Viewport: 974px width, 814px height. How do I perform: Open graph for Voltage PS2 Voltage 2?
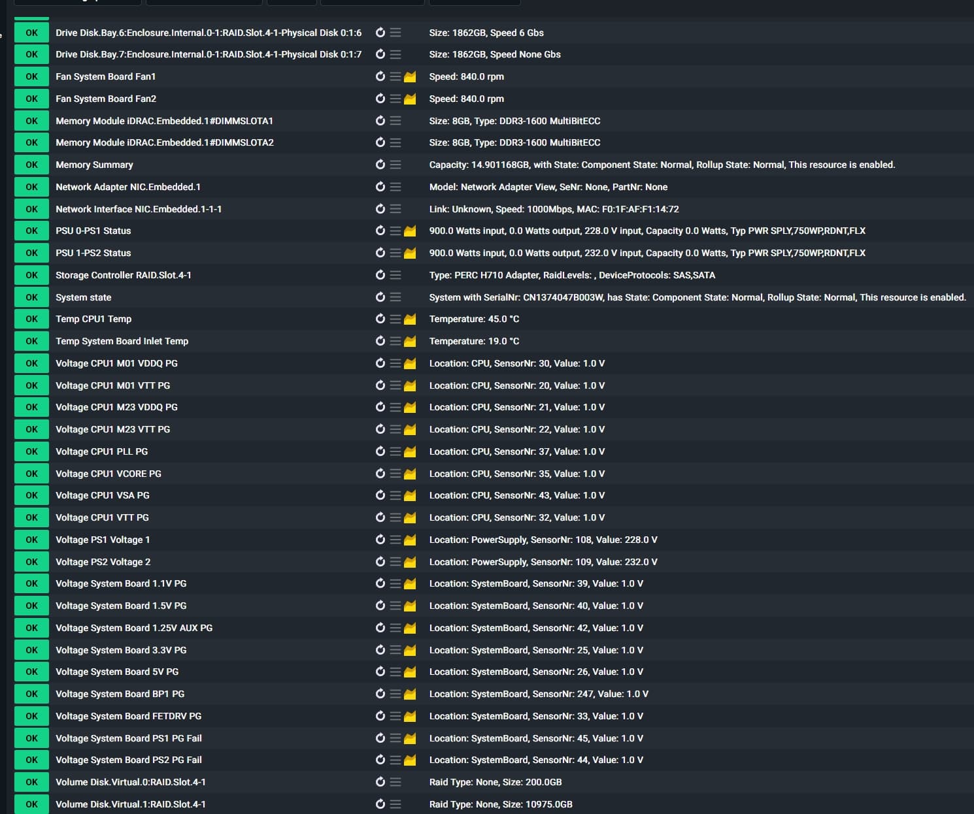410,562
